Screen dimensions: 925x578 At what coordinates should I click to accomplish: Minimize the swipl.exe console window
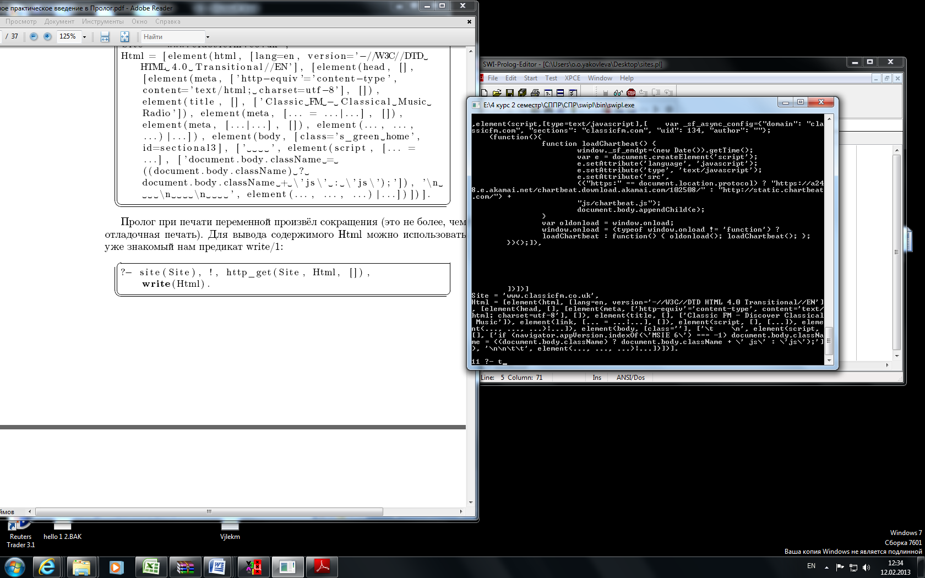pos(786,102)
